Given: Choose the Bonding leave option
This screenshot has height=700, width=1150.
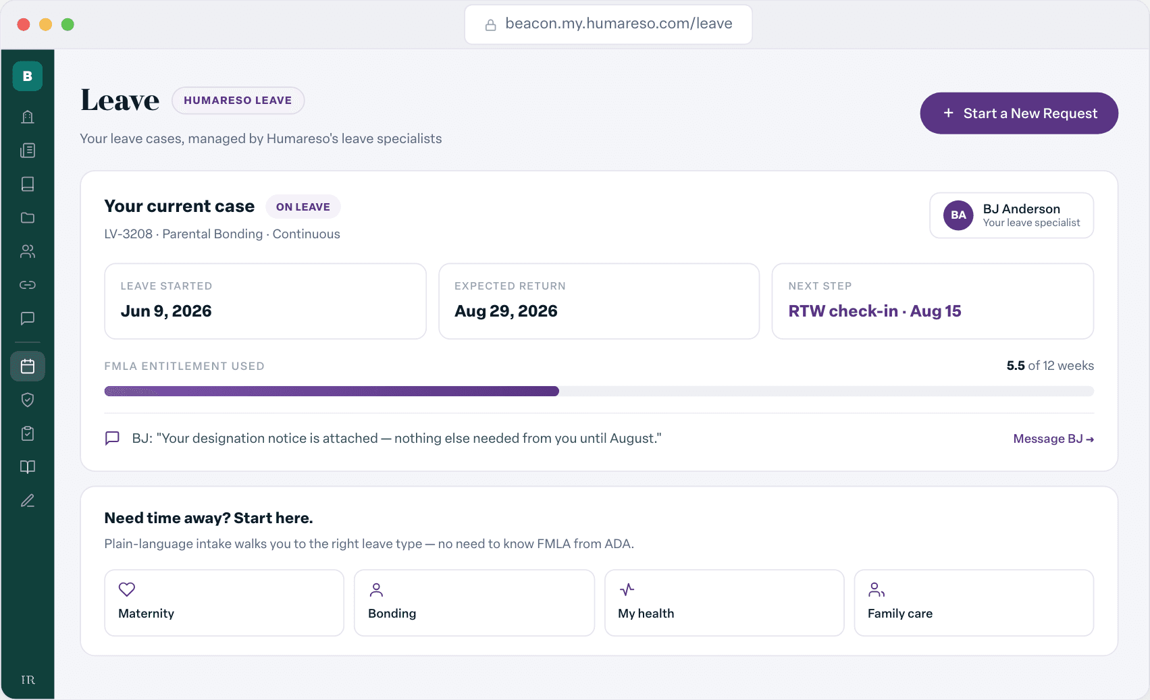Looking at the screenshot, I should coord(474,603).
